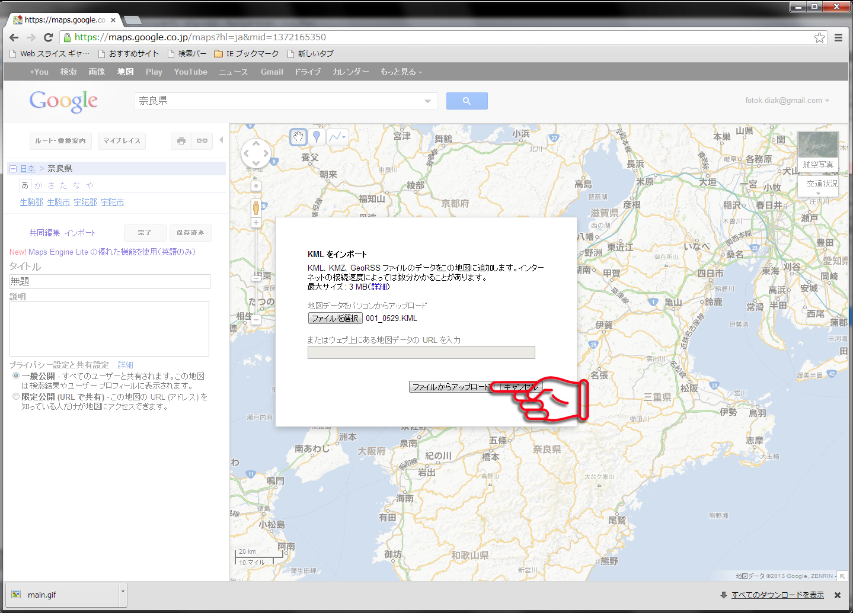Click the インポート link

pos(81,233)
